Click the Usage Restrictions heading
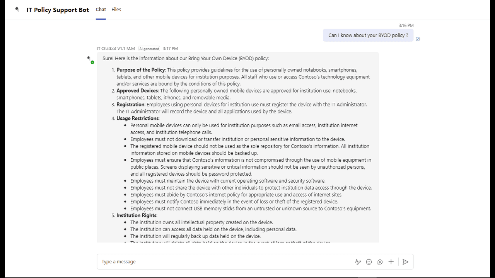The height and width of the screenshot is (278, 495). pos(138,119)
